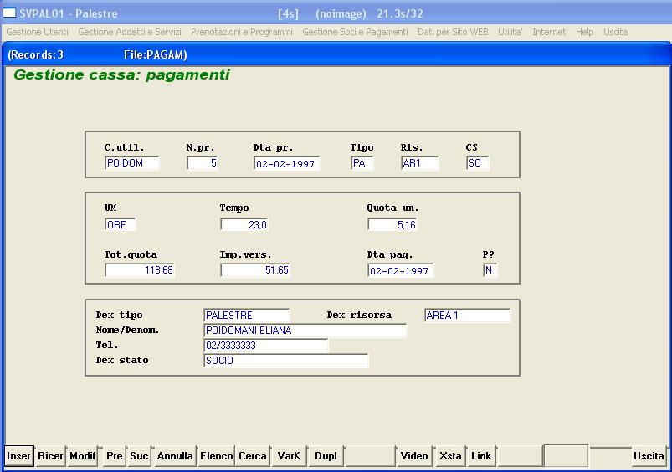Click the P? field containing N
The image size is (672, 472).
click(x=490, y=270)
